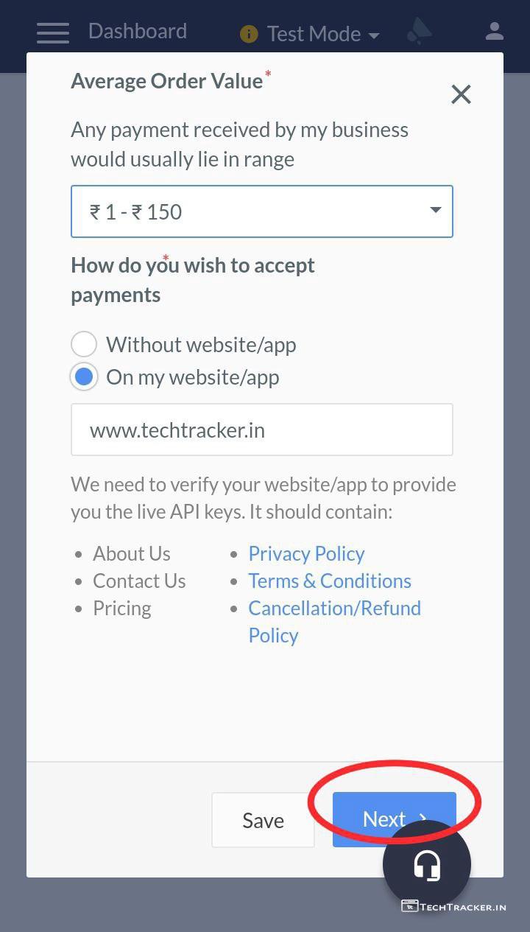Click the Test Mode info icon
Image resolution: width=530 pixels, height=932 pixels.
tap(249, 34)
